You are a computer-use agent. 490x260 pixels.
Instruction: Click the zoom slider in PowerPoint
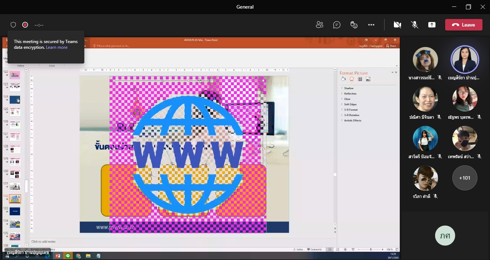371,249
